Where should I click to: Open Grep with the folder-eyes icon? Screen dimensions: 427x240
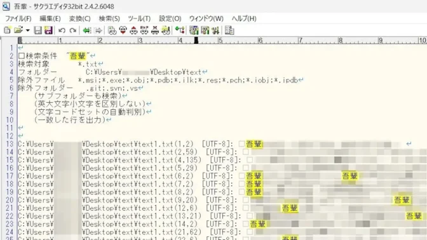click(x=166, y=30)
